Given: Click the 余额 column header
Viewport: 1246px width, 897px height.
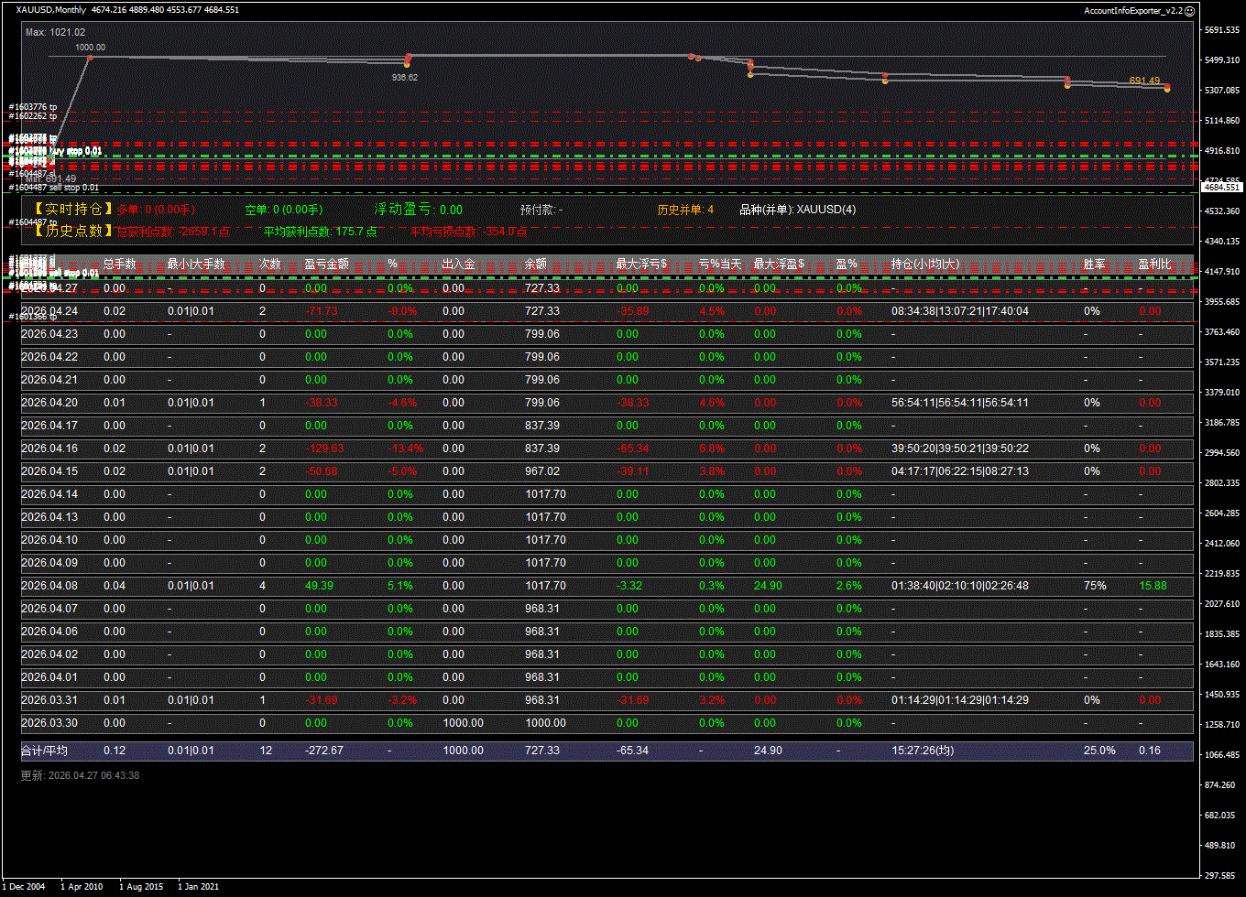Looking at the screenshot, I should (x=535, y=264).
